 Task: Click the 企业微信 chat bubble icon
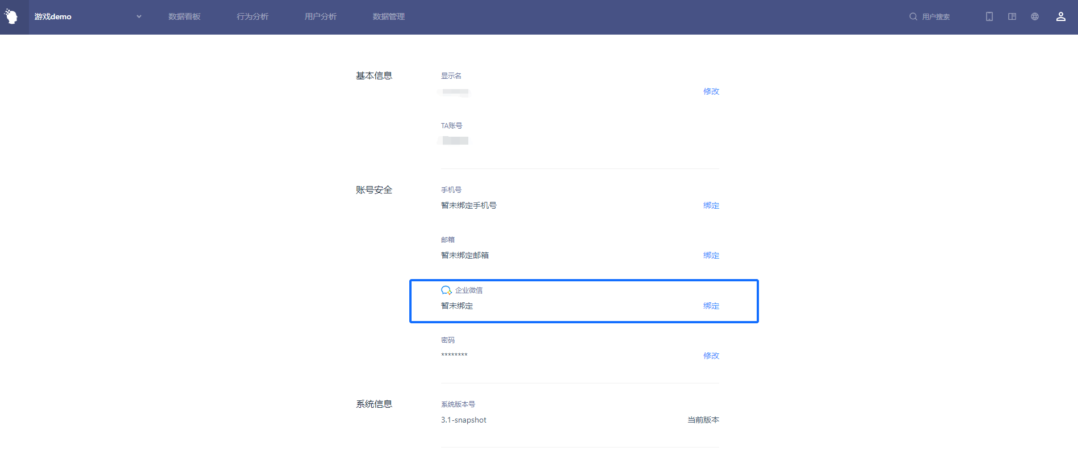[446, 290]
